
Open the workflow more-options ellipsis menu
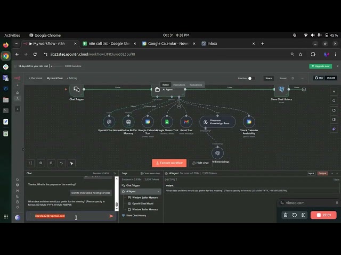pos(302,78)
